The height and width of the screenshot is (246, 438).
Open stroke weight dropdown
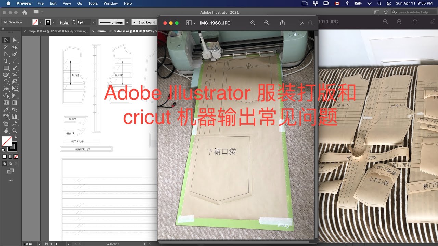(93, 22)
